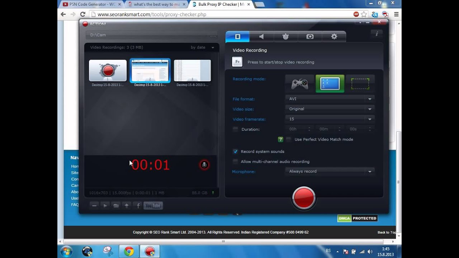
Task: Toggle the microphone icon beside the timer
Action: pyautogui.click(x=204, y=165)
